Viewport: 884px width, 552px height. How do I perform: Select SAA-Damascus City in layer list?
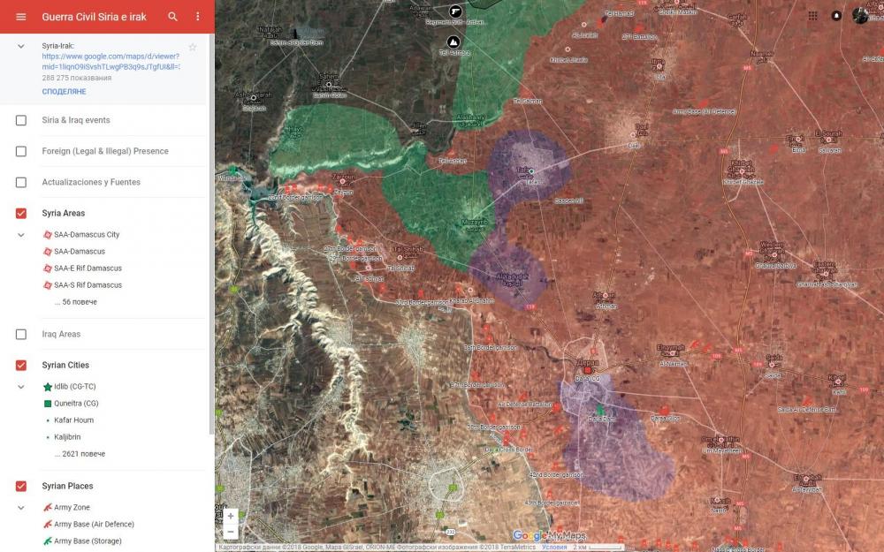pos(86,235)
